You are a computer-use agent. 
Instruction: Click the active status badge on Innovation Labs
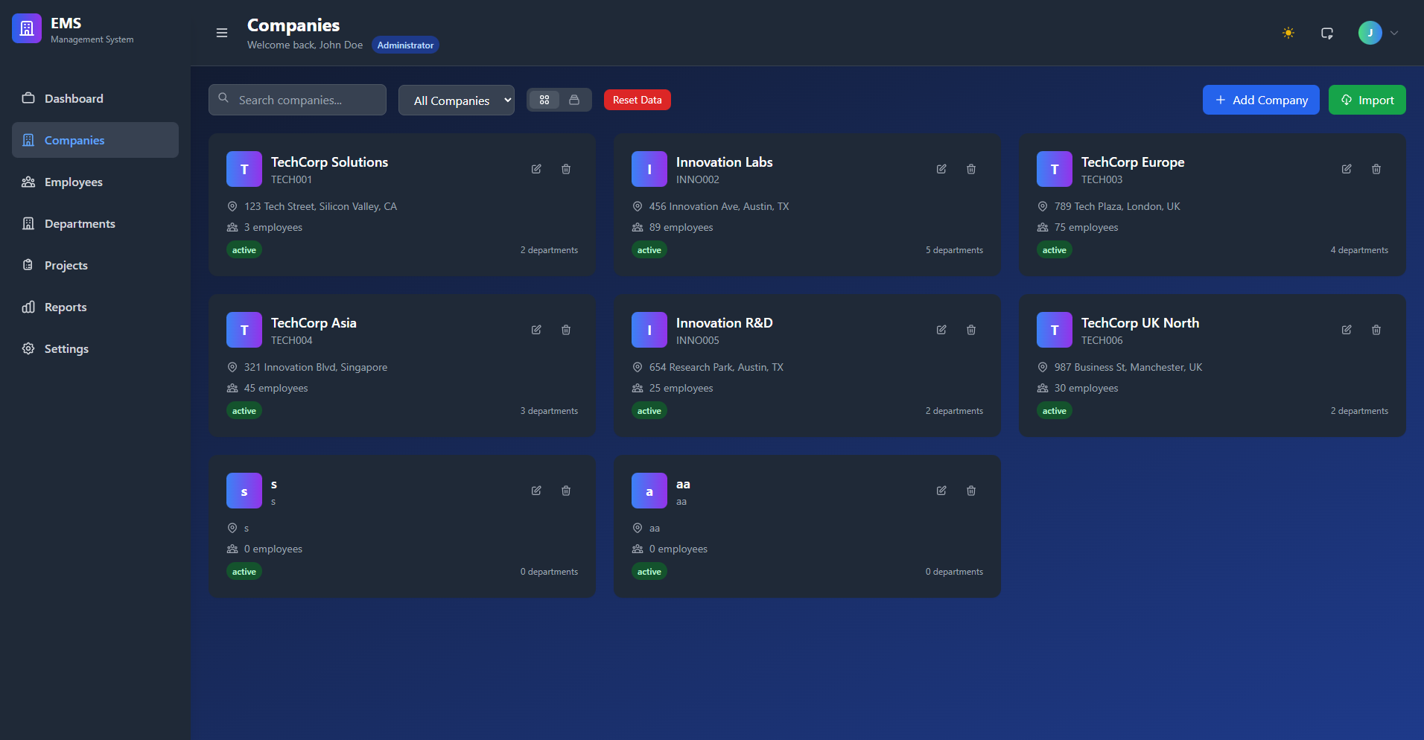click(x=649, y=249)
